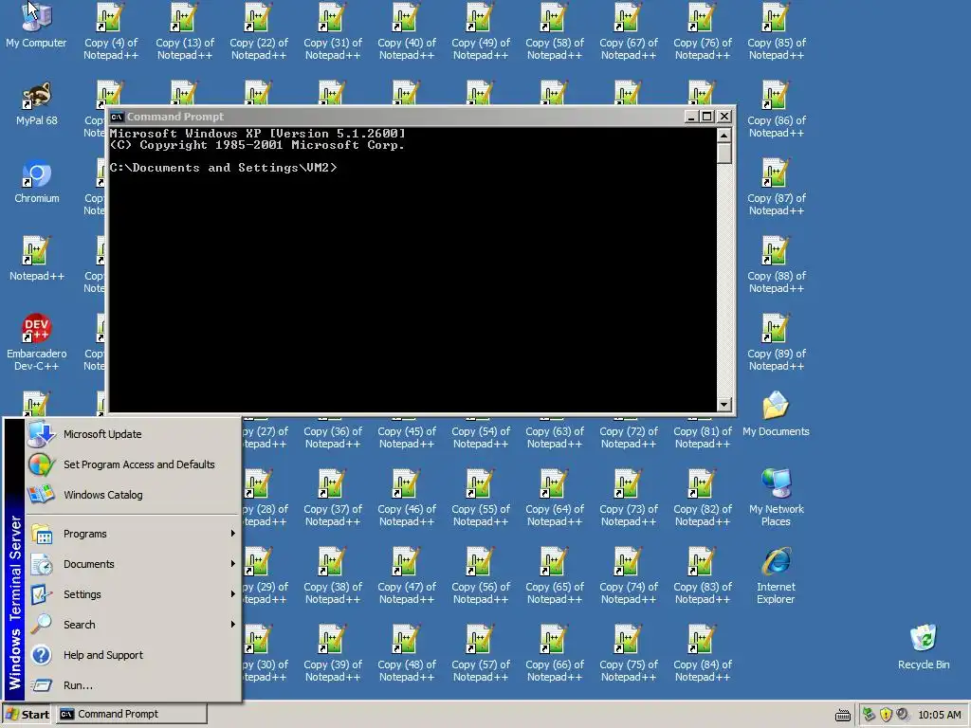Select Copy (38) of Notepad++ shortcut
The image size is (971, 728).
[x=333, y=575]
